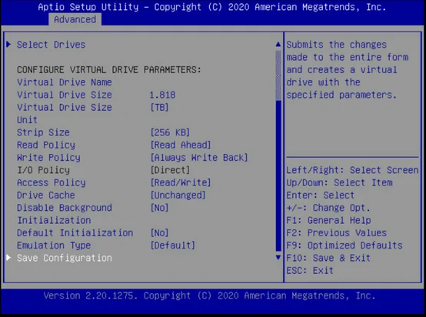
Task: Change the [256 KB] strip size option
Action: 170,132
